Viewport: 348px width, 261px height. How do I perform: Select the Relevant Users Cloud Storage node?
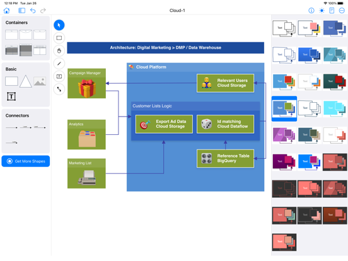point(226,83)
